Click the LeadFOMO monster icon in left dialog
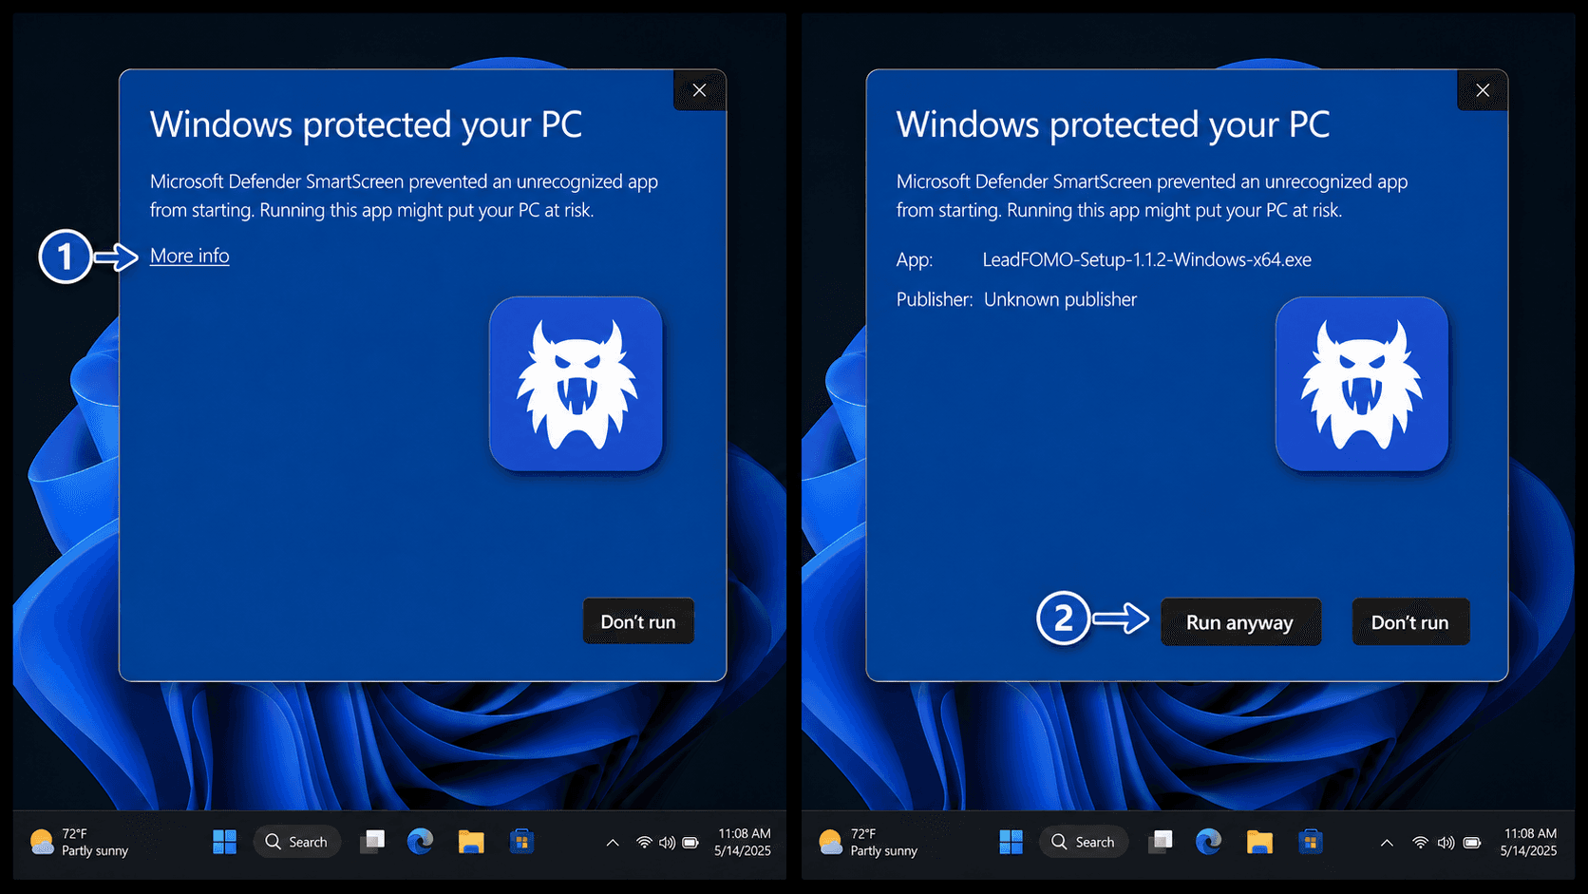Screen dimensions: 1588x894 [576, 384]
